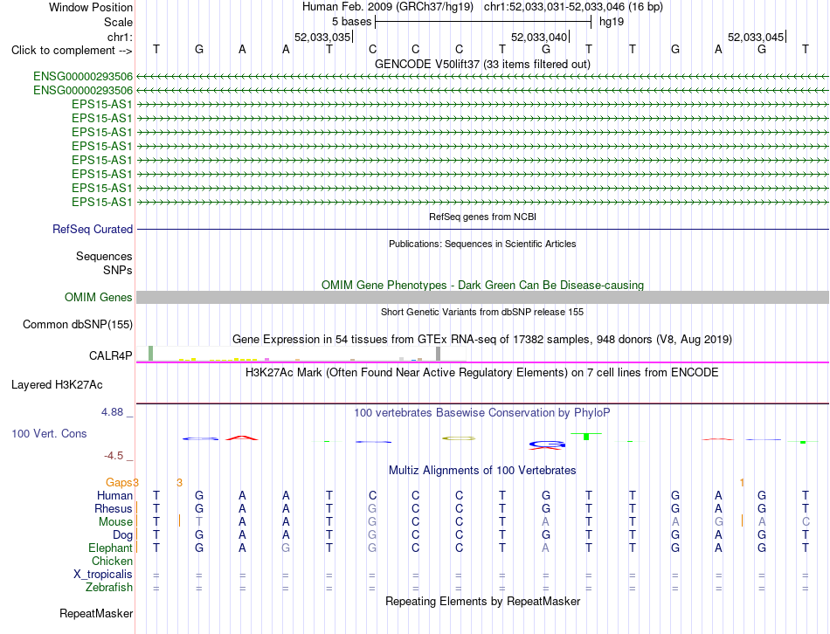830x634 pixels.
Task: Click the 'hg19' label beside scale bar
Action: (612, 22)
